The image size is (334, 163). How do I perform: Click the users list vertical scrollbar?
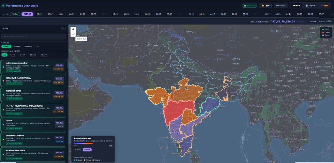pos(68,64)
